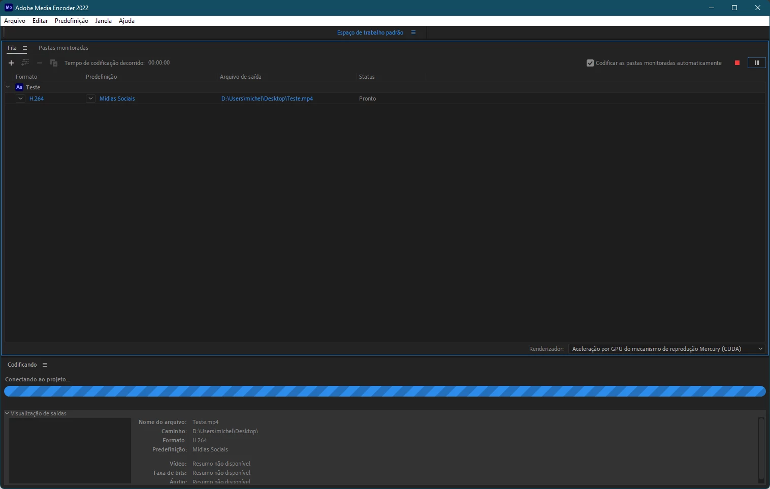This screenshot has width=770, height=489.
Task: Open the Fila panel menu icon
Action: click(24, 48)
